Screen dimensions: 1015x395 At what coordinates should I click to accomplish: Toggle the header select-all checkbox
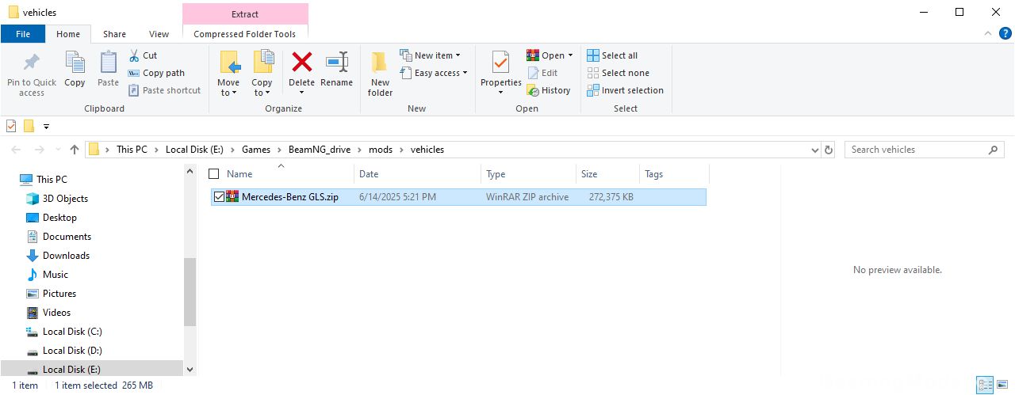coord(213,174)
